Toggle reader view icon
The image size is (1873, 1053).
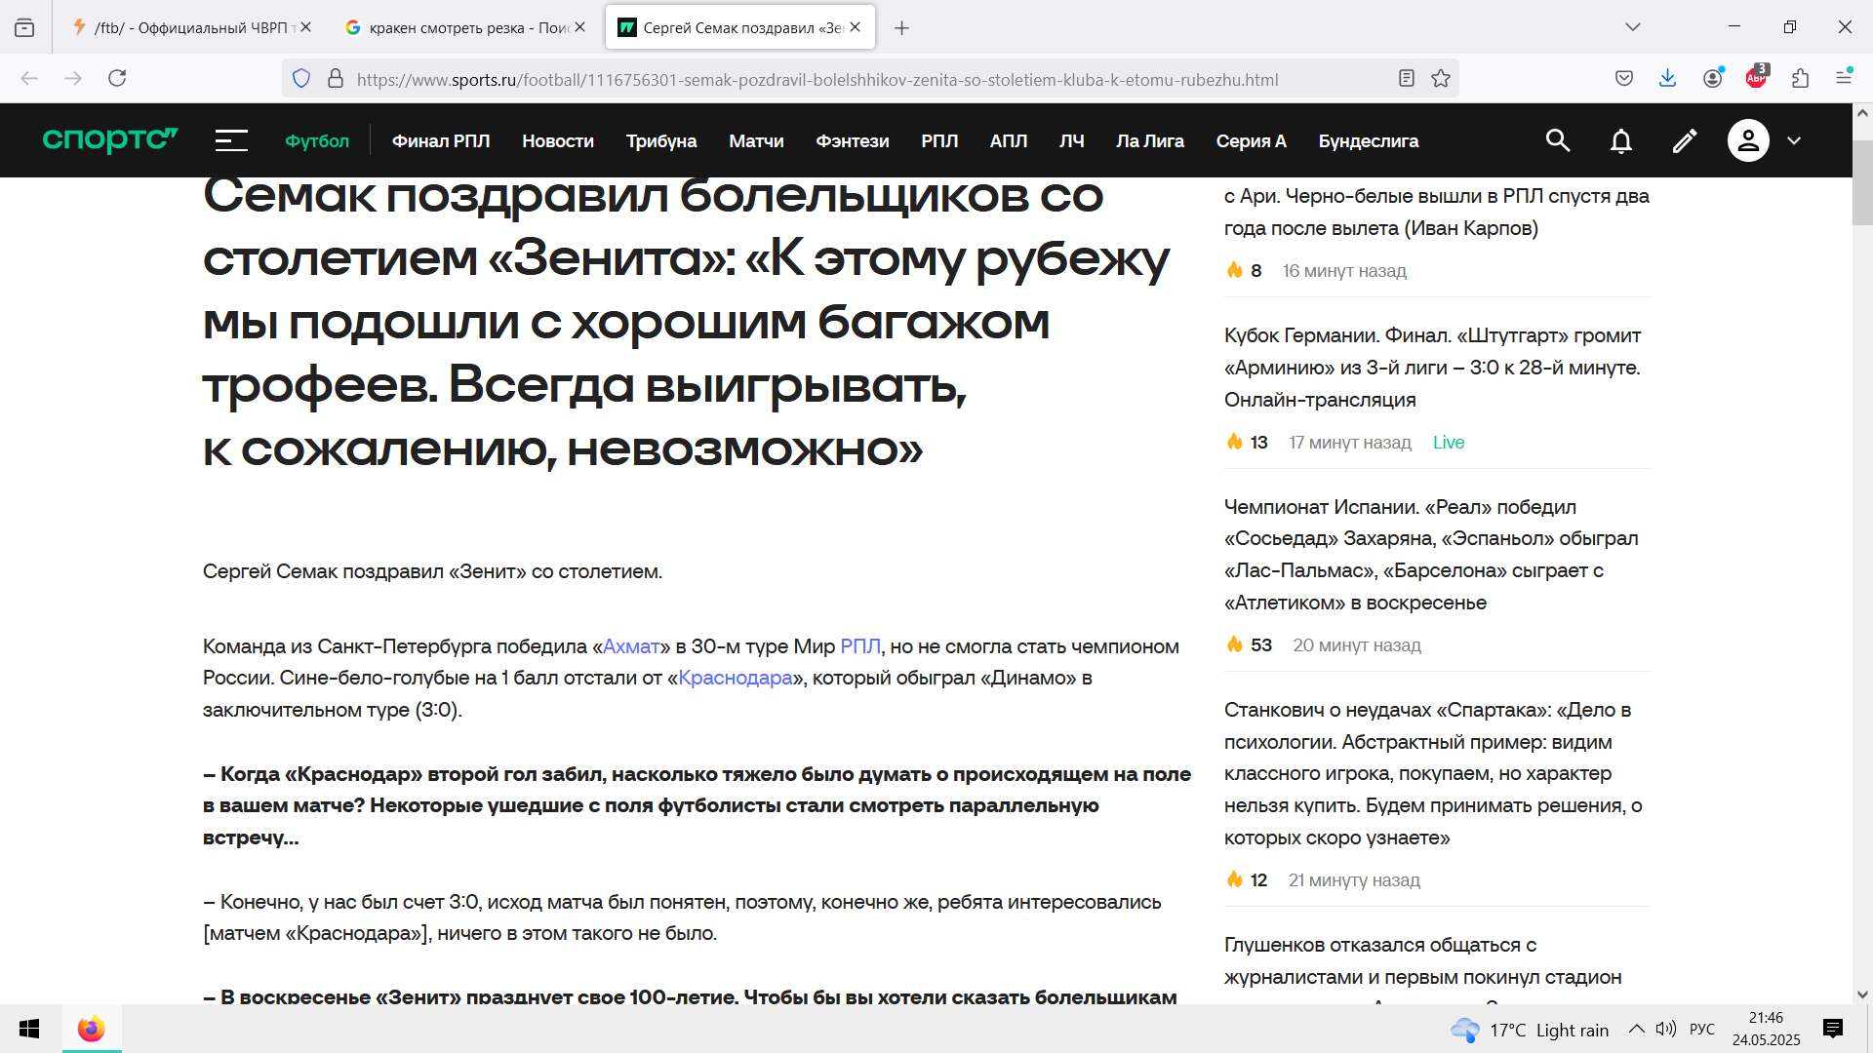tap(1406, 78)
